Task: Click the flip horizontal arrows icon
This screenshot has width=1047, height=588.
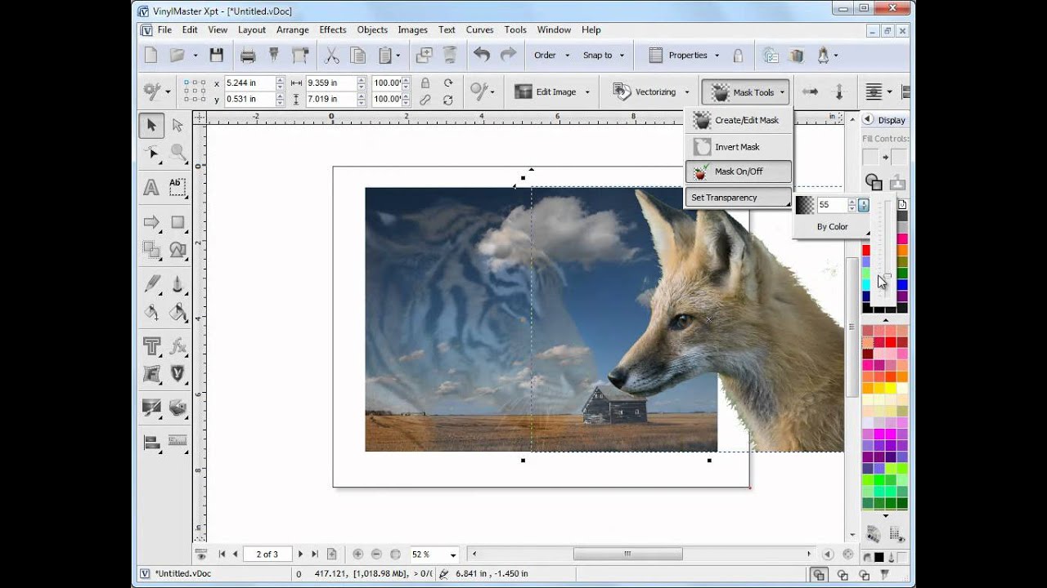Action: [x=810, y=91]
